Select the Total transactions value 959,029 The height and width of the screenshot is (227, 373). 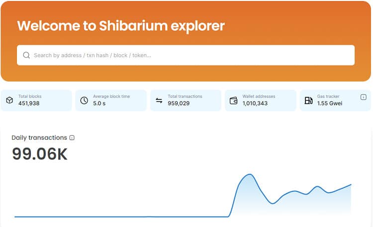pos(179,103)
